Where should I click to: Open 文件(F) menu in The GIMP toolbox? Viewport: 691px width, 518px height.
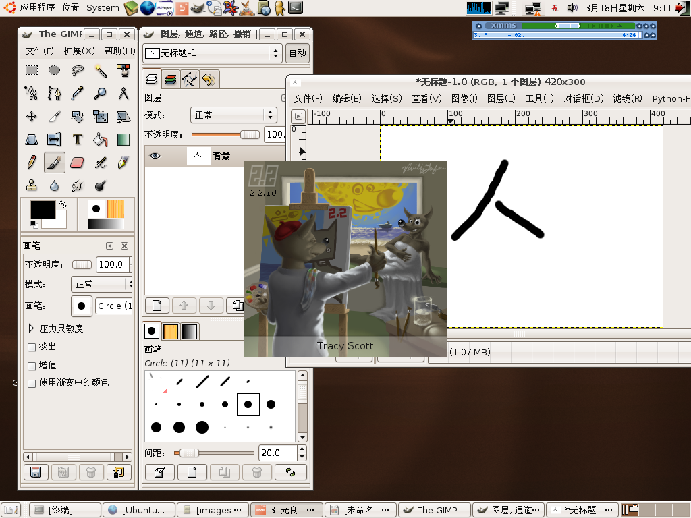click(x=39, y=51)
